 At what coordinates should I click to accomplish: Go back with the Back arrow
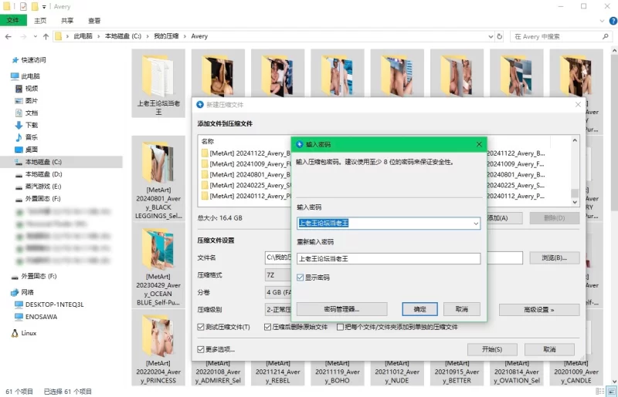pyautogui.click(x=8, y=36)
